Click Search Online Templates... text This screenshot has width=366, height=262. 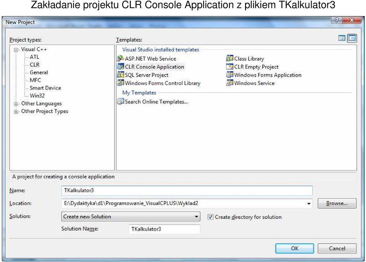pos(156,102)
